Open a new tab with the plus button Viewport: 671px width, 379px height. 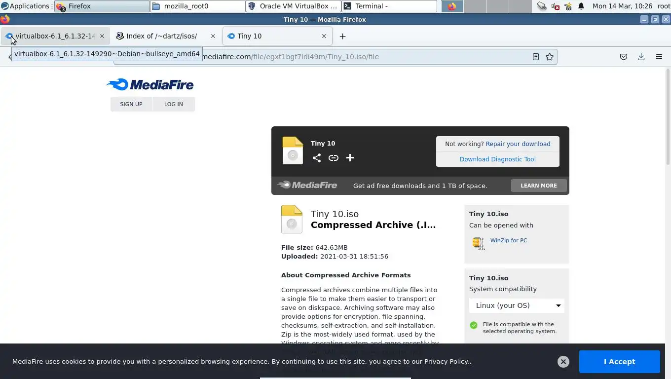[x=342, y=36]
